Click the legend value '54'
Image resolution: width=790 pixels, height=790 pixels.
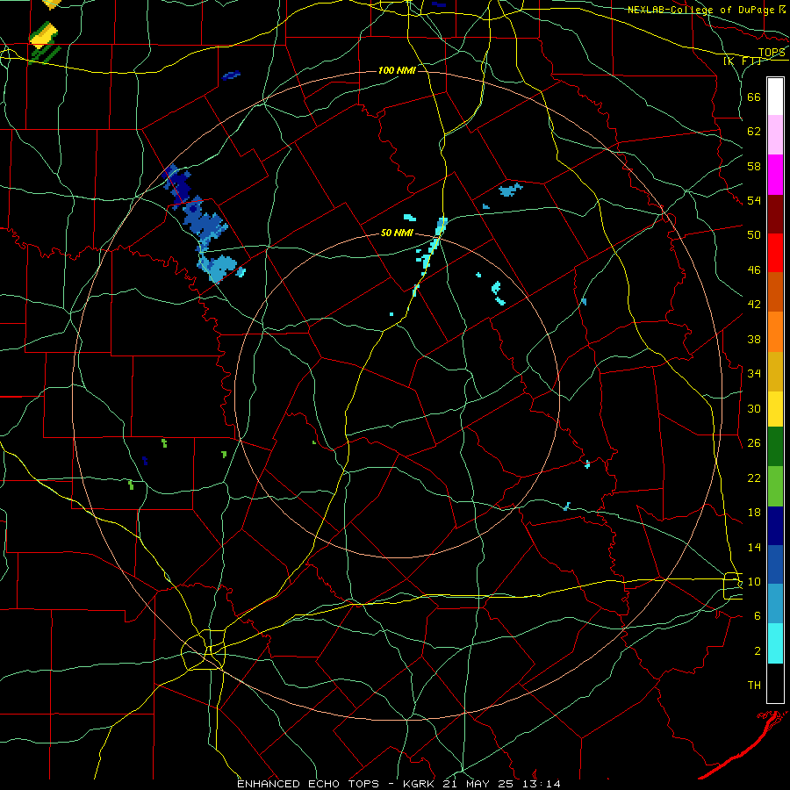[x=754, y=200]
